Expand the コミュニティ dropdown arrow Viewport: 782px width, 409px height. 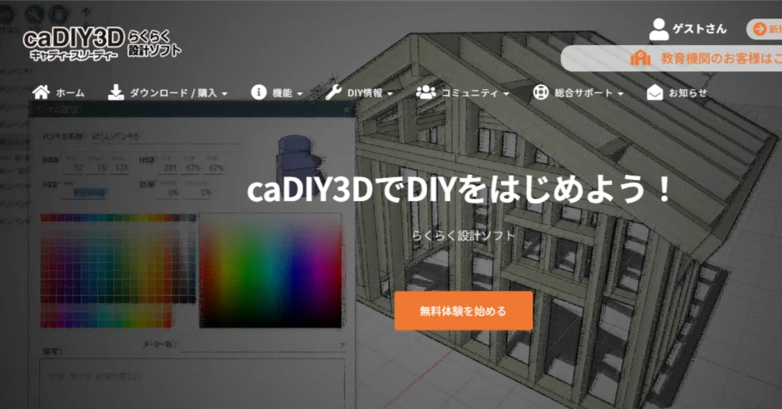point(506,94)
